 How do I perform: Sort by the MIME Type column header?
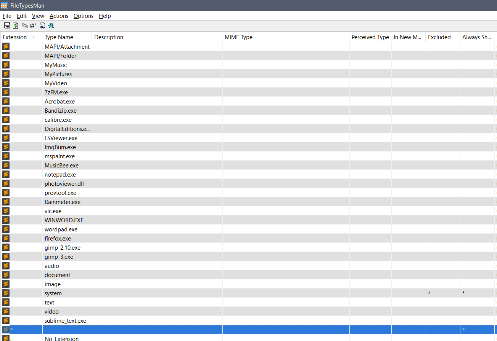click(286, 37)
